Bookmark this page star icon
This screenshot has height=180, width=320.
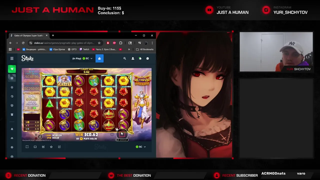coord(99,43)
